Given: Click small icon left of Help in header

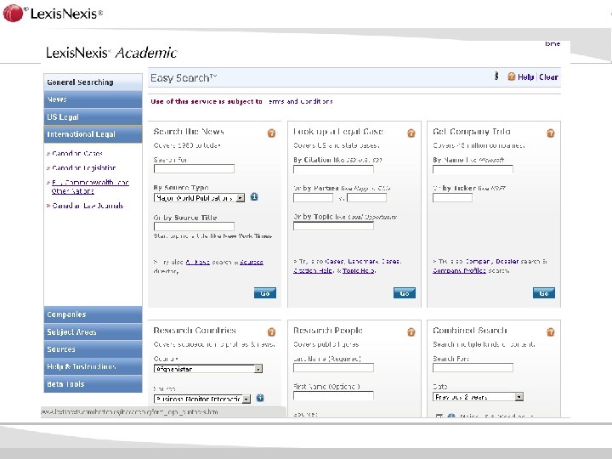Looking at the screenshot, I should (x=496, y=76).
